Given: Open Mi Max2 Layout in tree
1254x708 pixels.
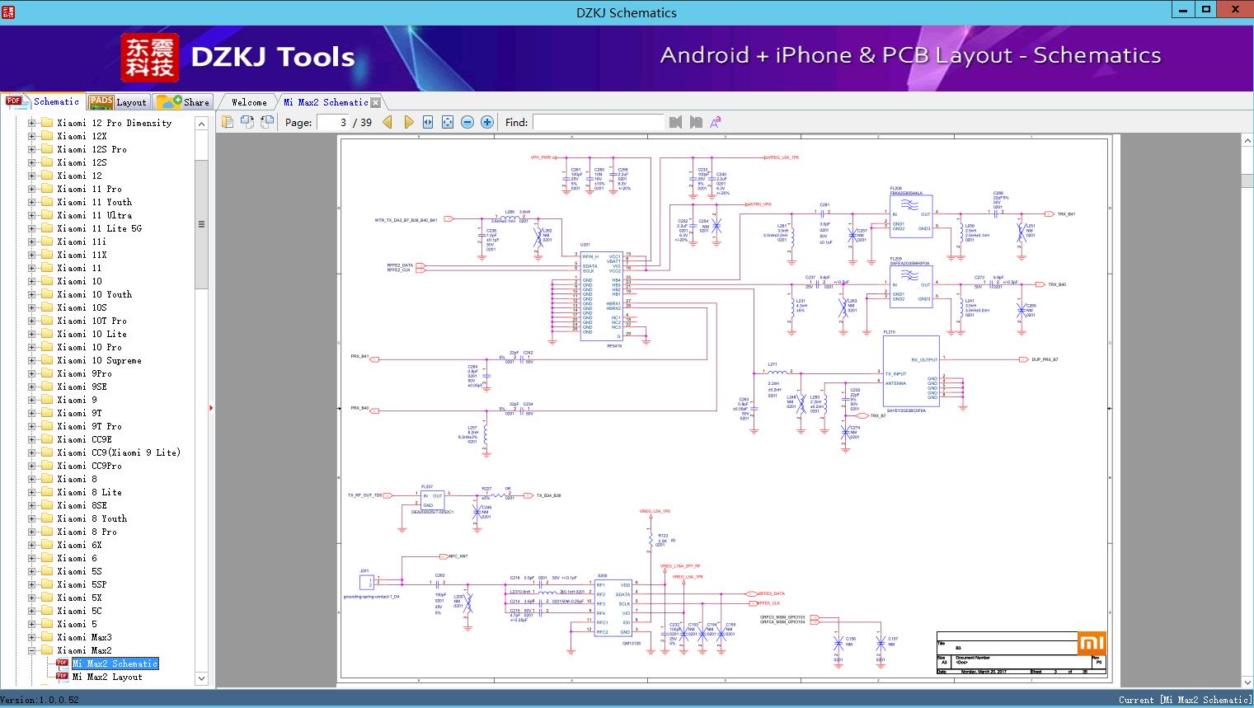Looking at the screenshot, I should pyautogui.click(x=107, y=677).
